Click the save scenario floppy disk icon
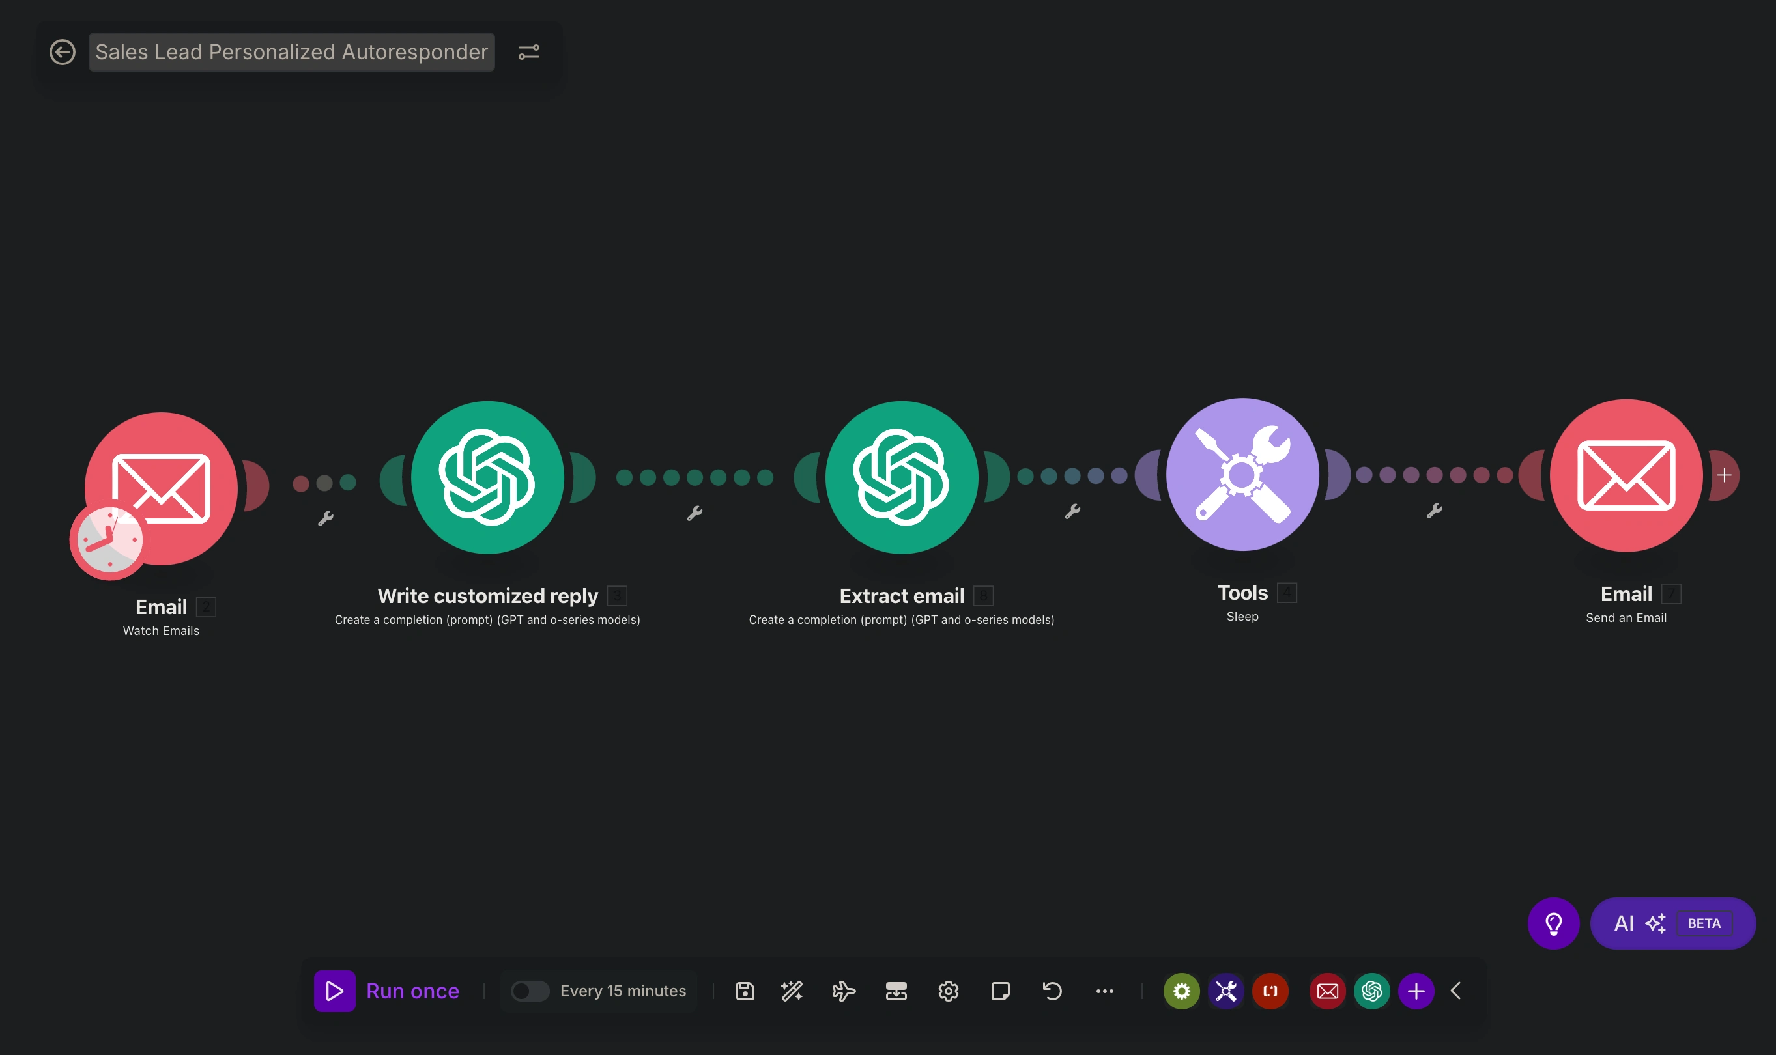This screenshot has height=1055, width=1776. (745, 991)
